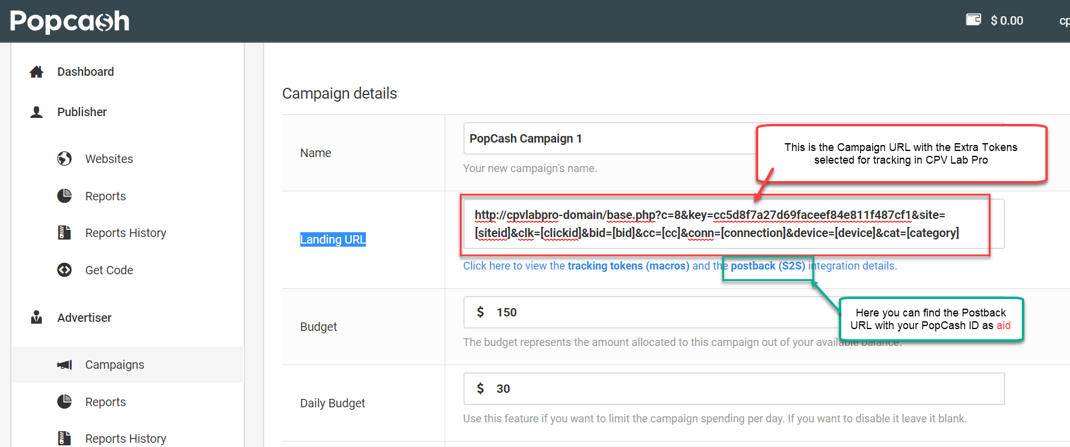Click the $ 0.00 account balance
1070x447 pixels.
pos(1007,20)
